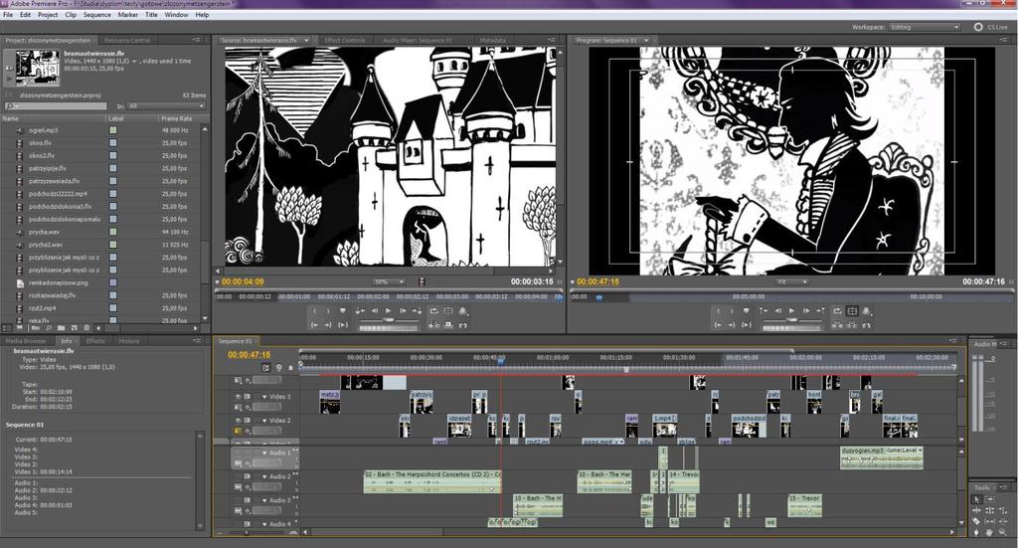Screen dimensions: 1018x548
Task: Adjust the timeline zoom slider
Action: tap(247, 533)
